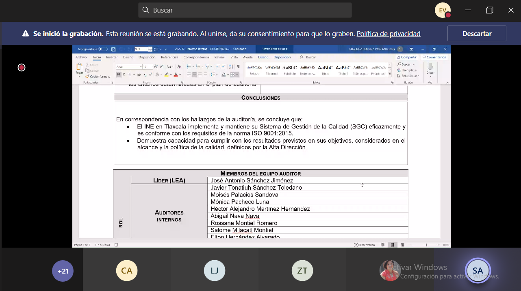Screen dimensions: 521x291
Task: Click the numbered list icon
Action: [198, 66]
